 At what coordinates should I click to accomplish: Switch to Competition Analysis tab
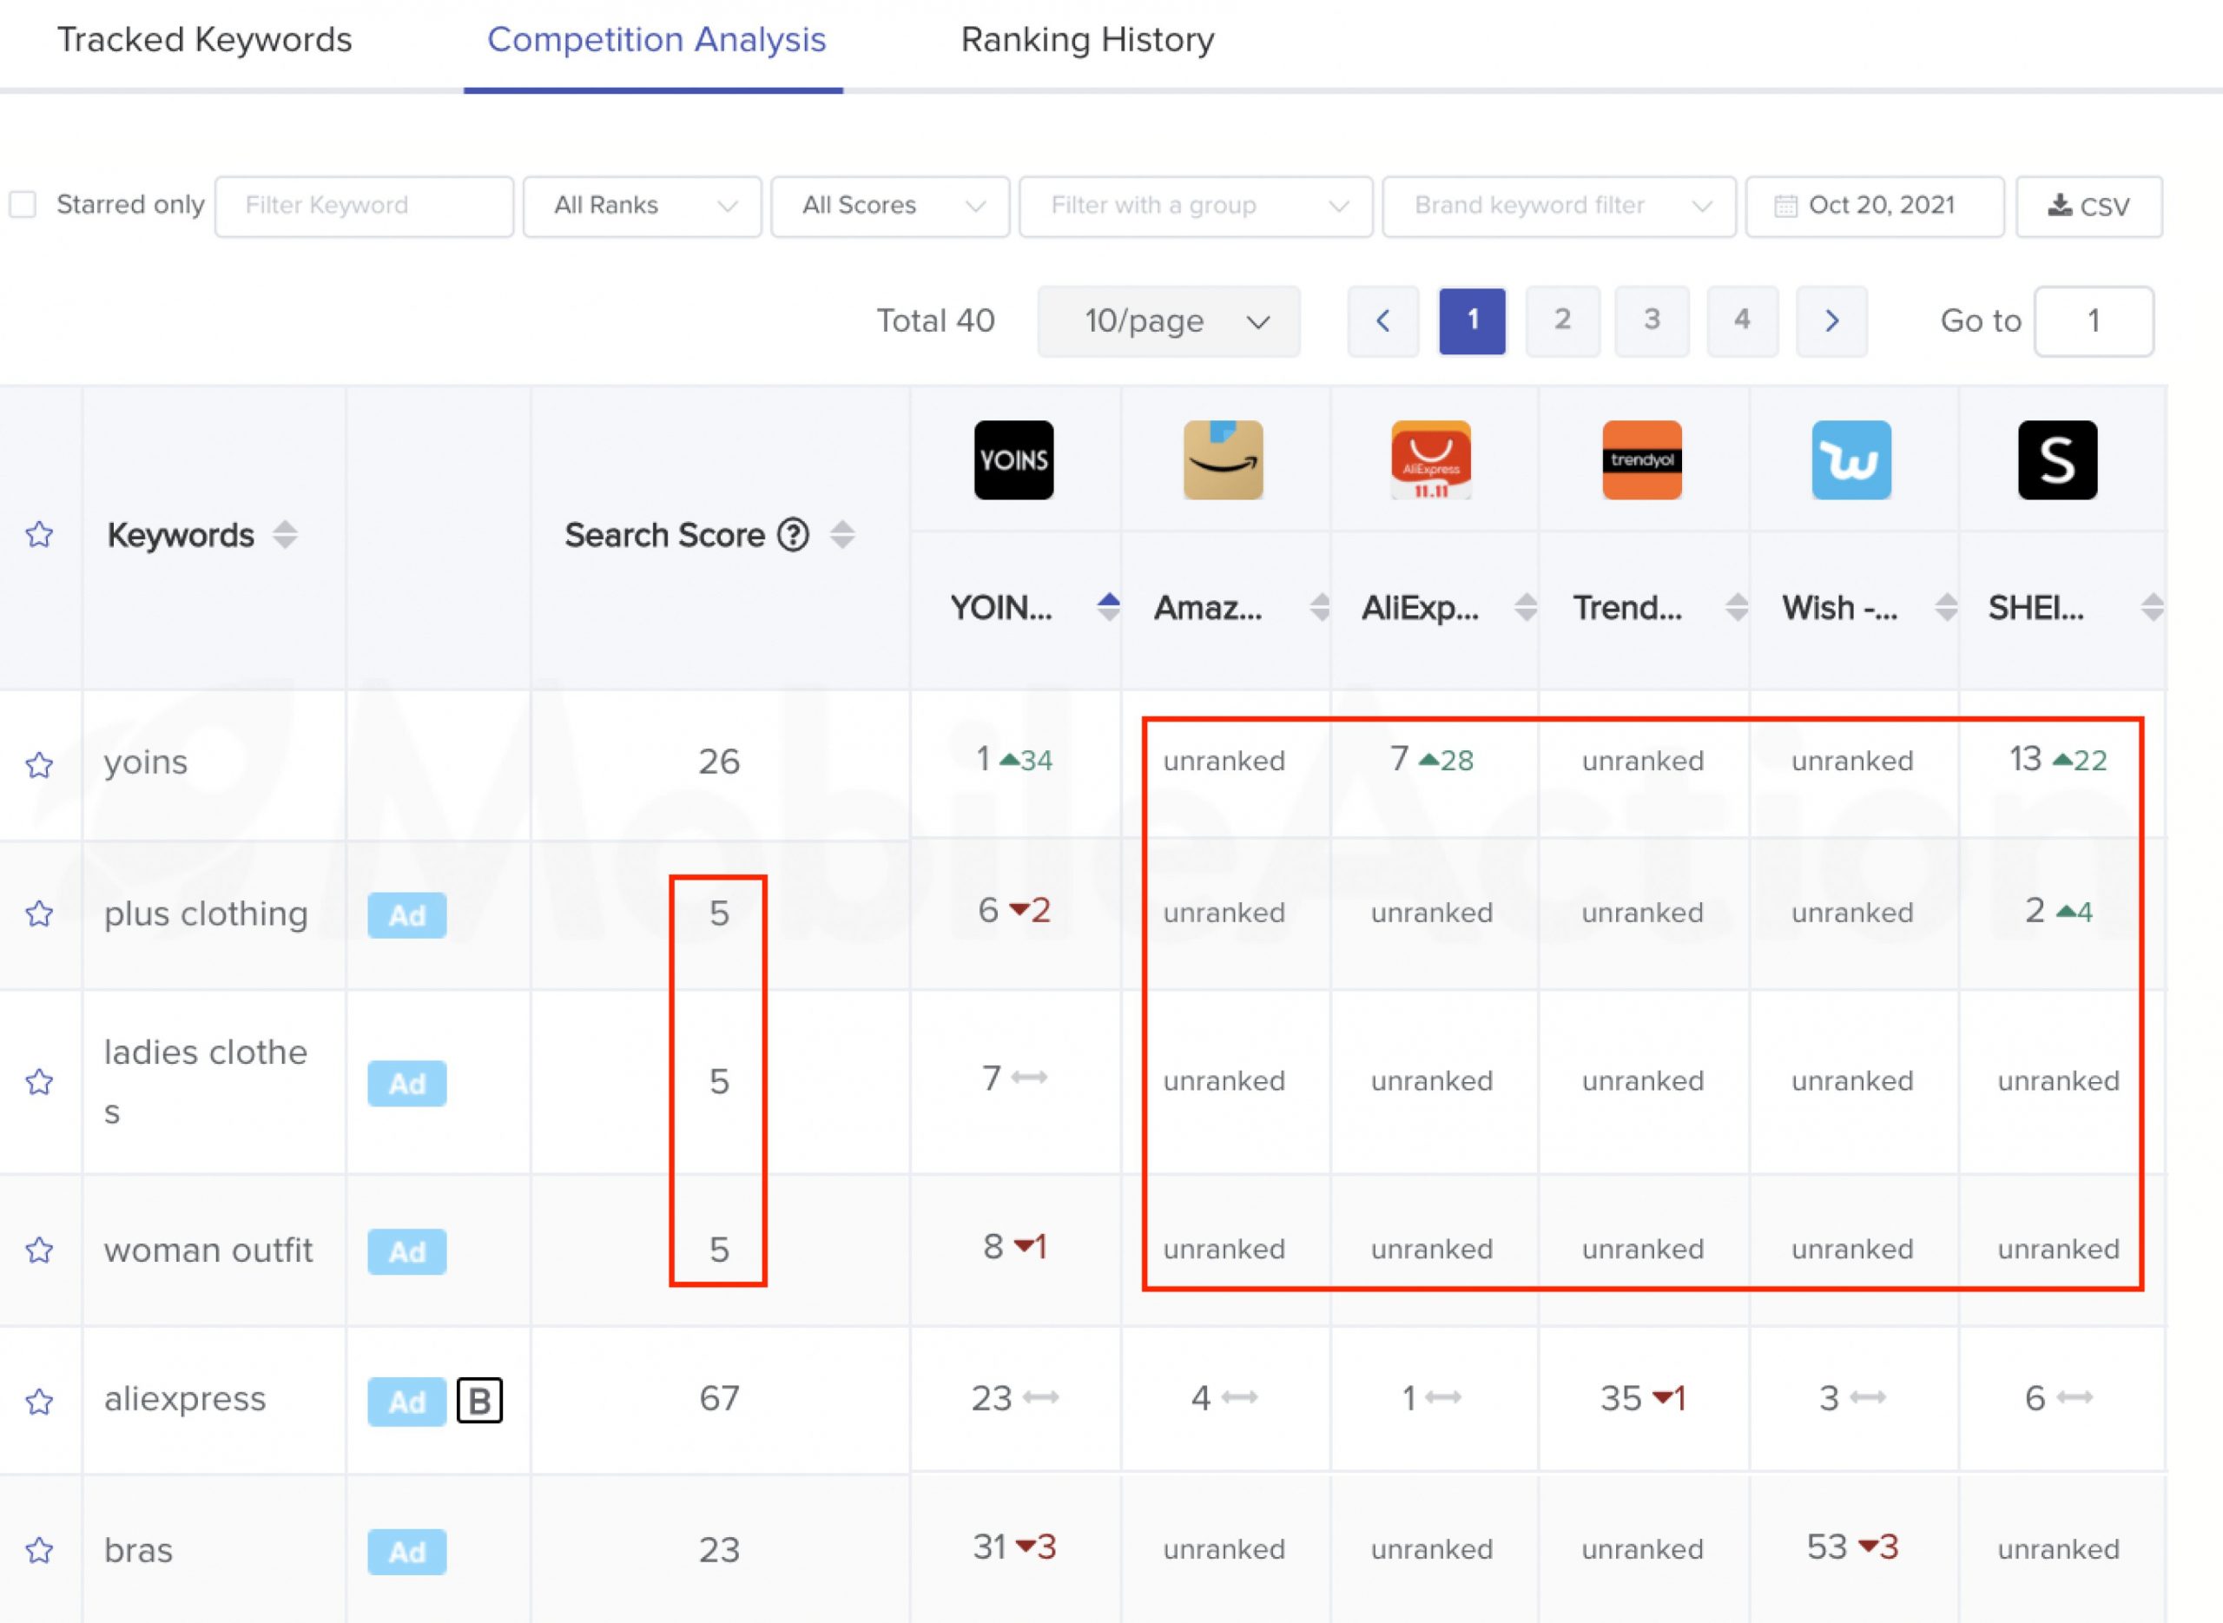(x=656, y=40)
